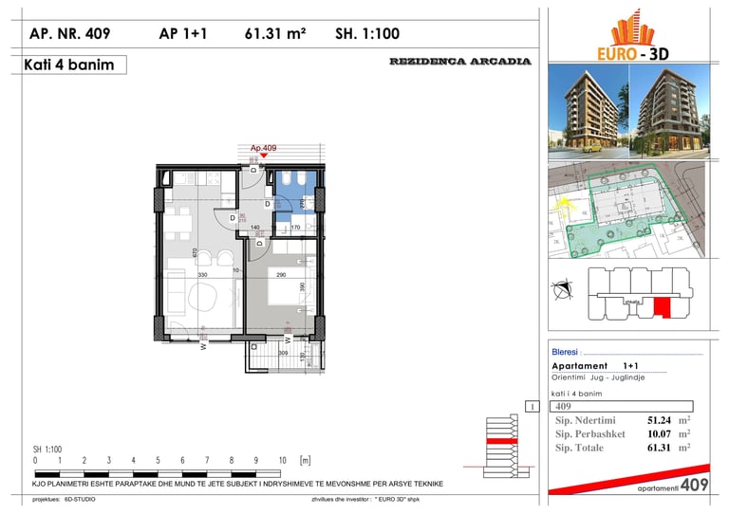Click the 140 hallway dimension label

tap(255, 228)
